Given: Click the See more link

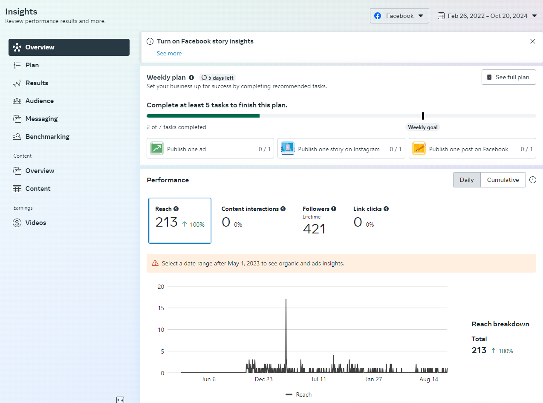Looking at the screenshot, I should tap(169, 53).
